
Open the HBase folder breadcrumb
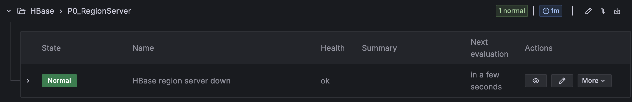pos(42,11)
